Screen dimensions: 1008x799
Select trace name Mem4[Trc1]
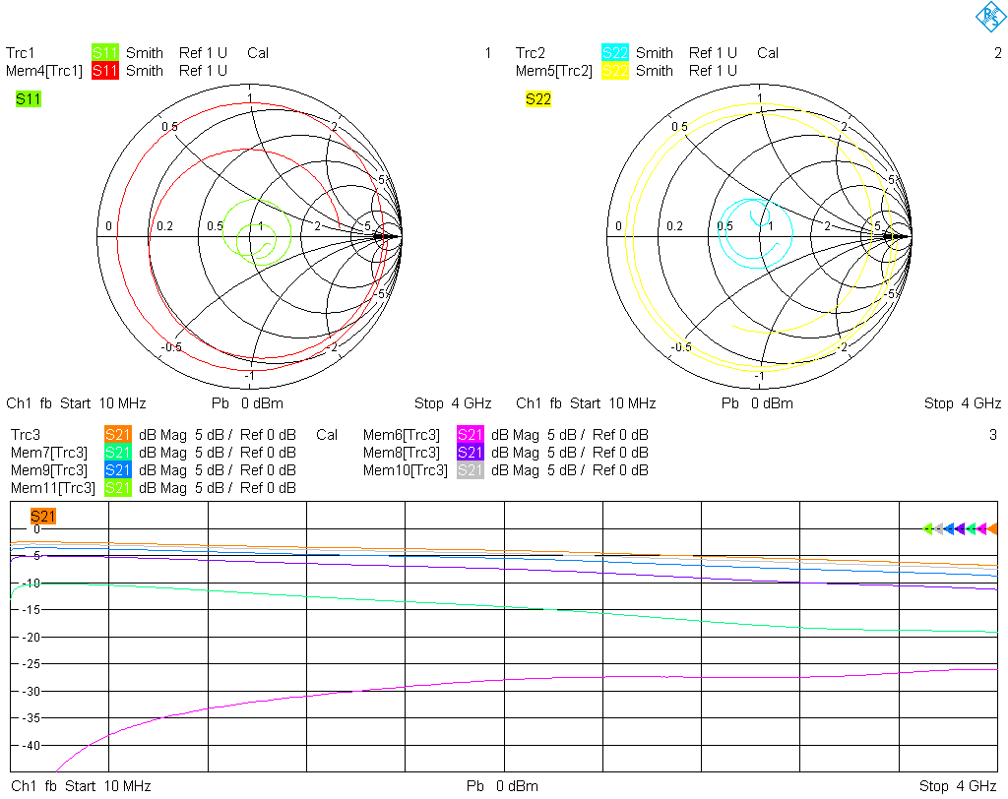click(x=44, y=71)
